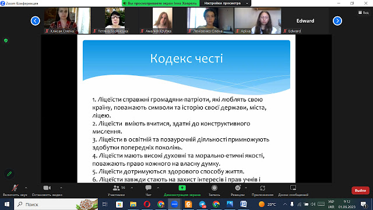The image size is (373, 210).
Task: Start recording with Запись button
Action: pyautogui.click(x=214, y=190)
